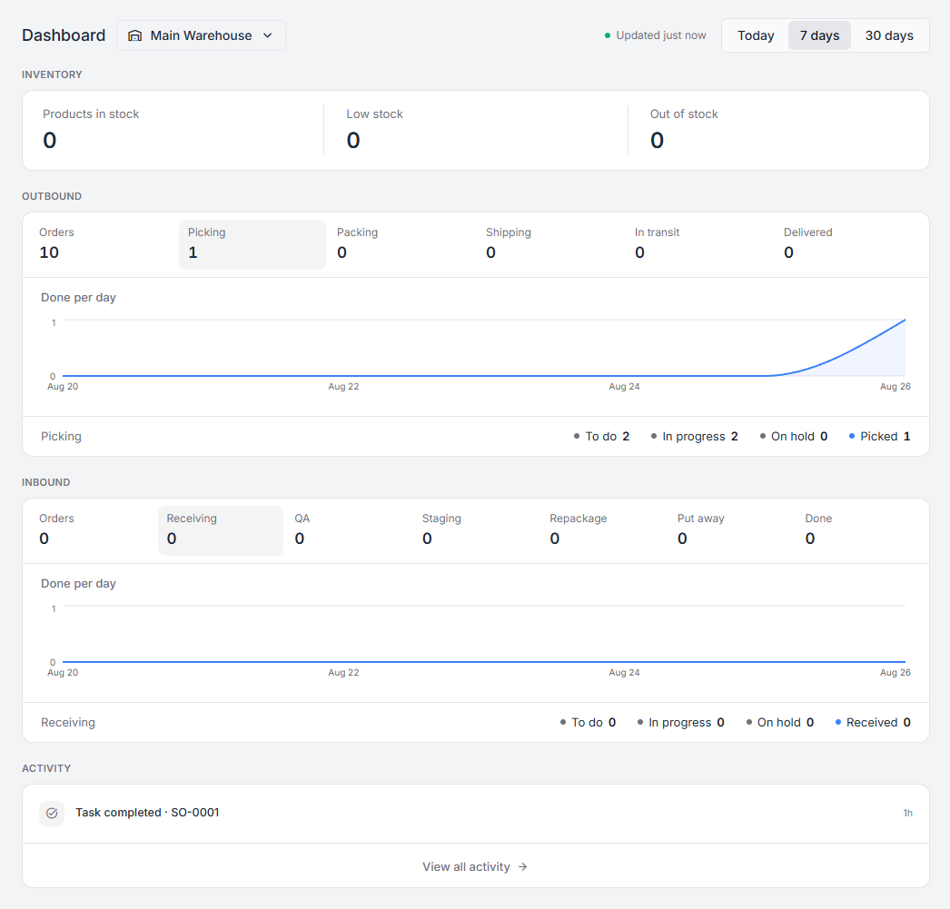This screenshot has height=909, width=950.
Task: Click the ACTIVITY section label
Action: (46, 768)
